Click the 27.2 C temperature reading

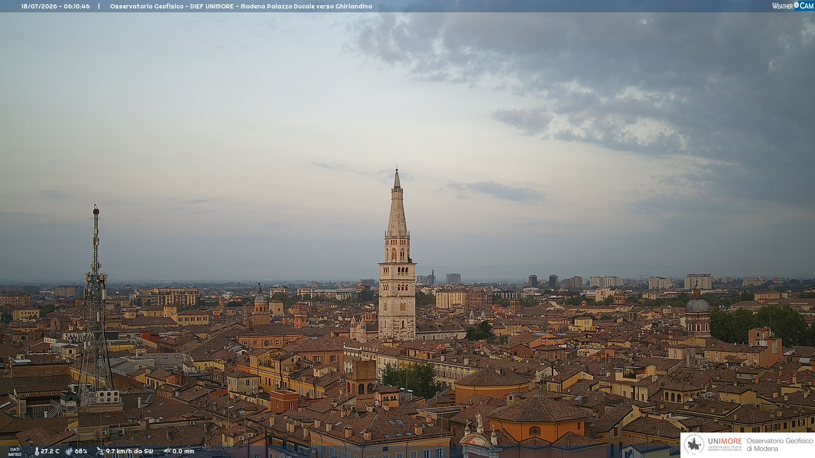tap(50, 452)
